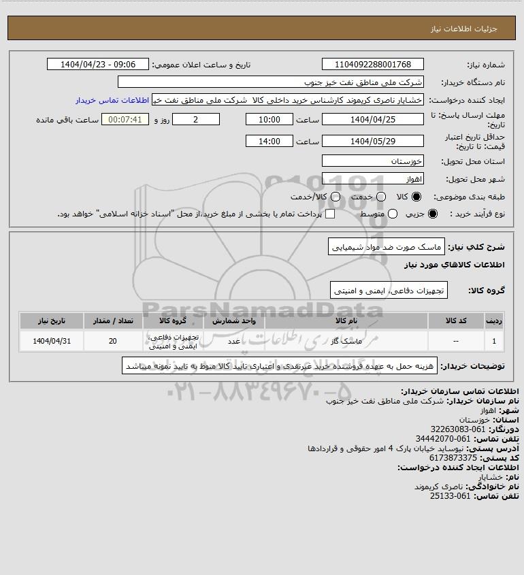524x575 pixels.
Task: Tick the اسناد خزانه اسلامی payment checkbox
Action: tap(330, 214)
